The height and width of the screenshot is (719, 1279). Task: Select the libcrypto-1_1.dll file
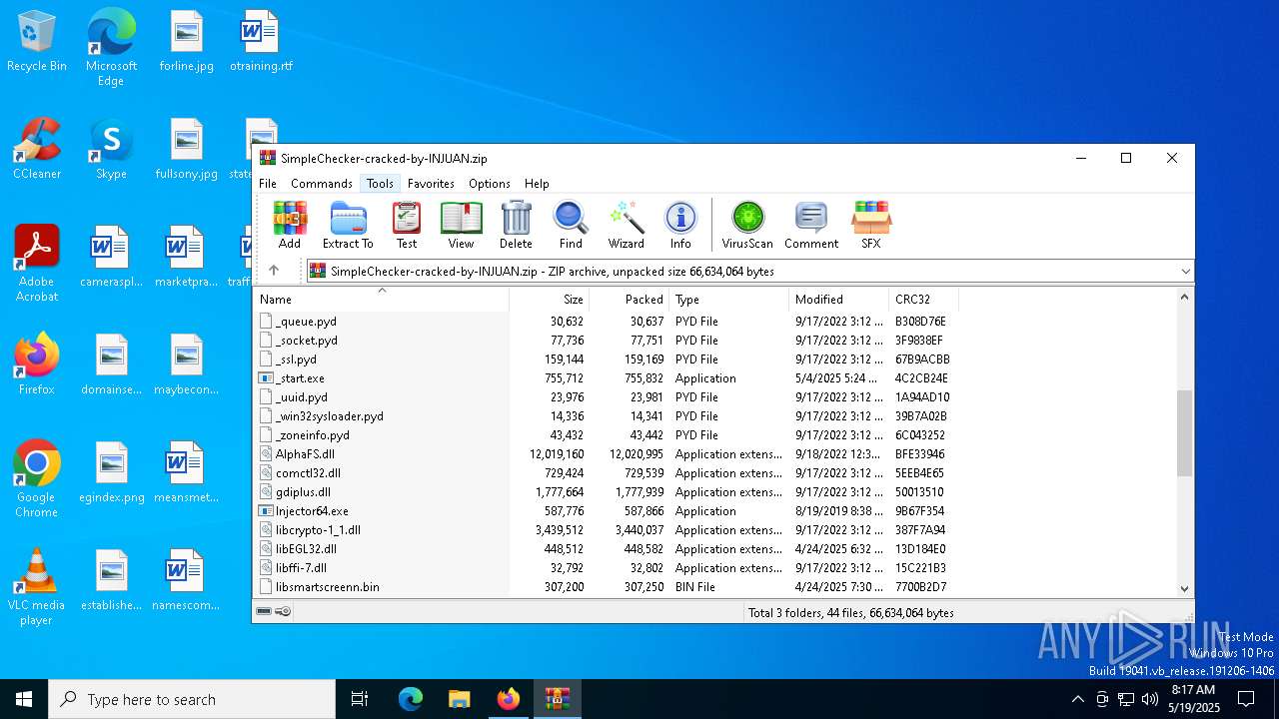pos(605,530)
